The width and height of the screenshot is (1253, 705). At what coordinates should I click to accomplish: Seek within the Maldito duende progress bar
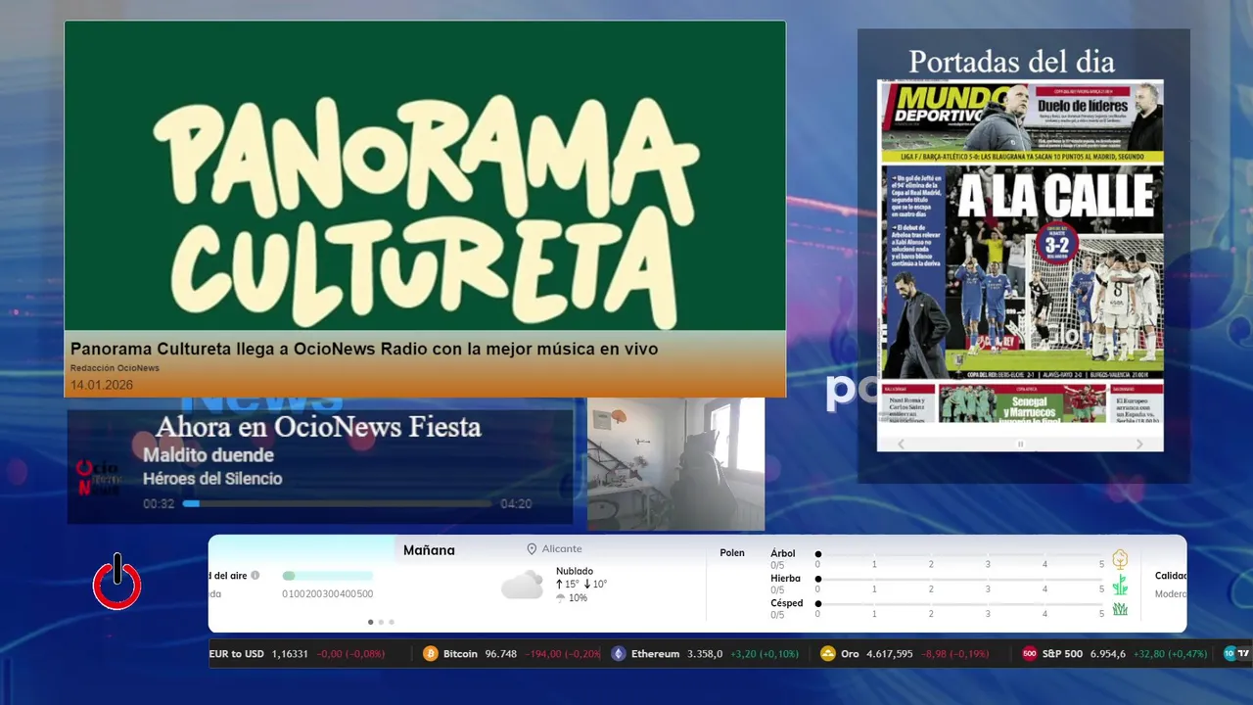pyautogui.click(x=337, y=504)
